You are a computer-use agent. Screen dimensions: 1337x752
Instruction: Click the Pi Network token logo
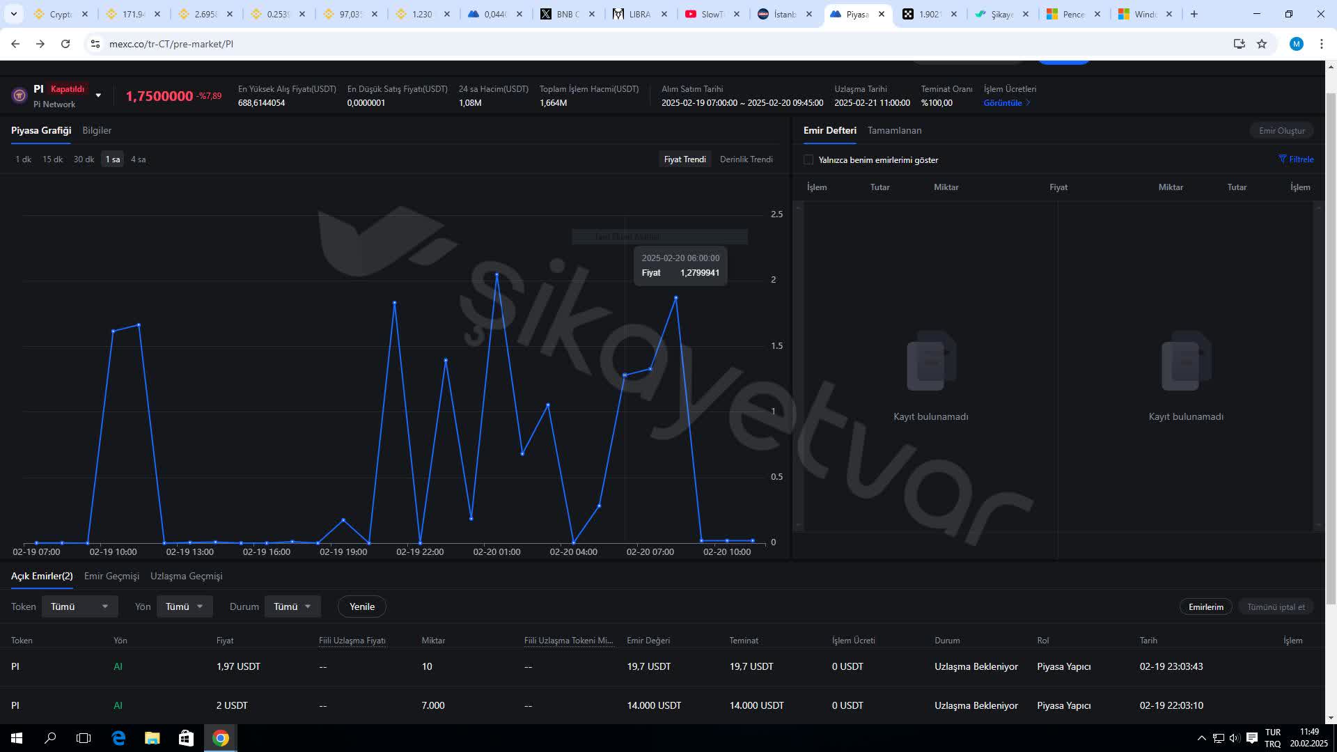(19, 95)
